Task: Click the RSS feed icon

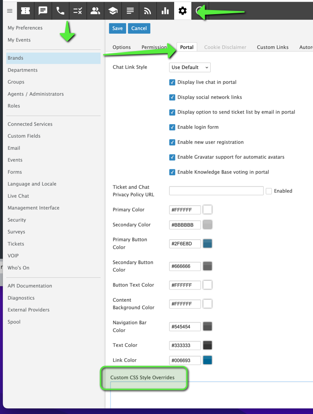Action: click(x=147, y=11)
